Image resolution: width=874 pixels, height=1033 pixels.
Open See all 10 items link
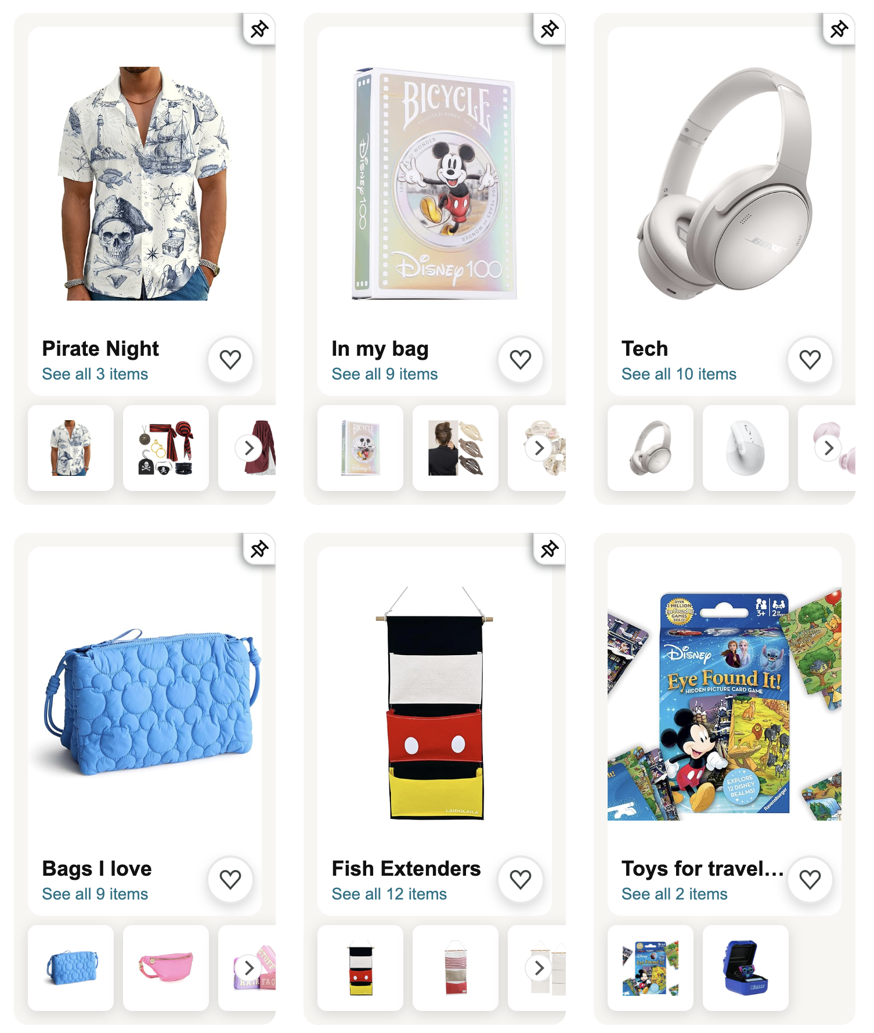tap(679, 374)
